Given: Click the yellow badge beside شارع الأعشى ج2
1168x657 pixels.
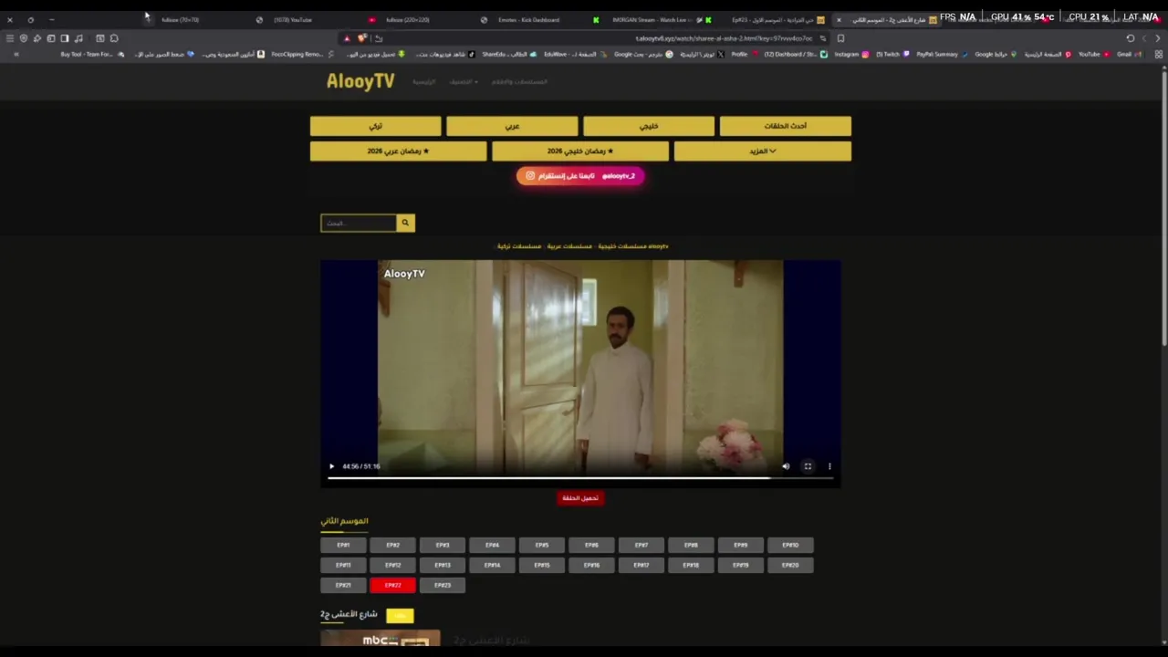Looking at the screenshot, I should pyautogui.click(x=400, y=616).
